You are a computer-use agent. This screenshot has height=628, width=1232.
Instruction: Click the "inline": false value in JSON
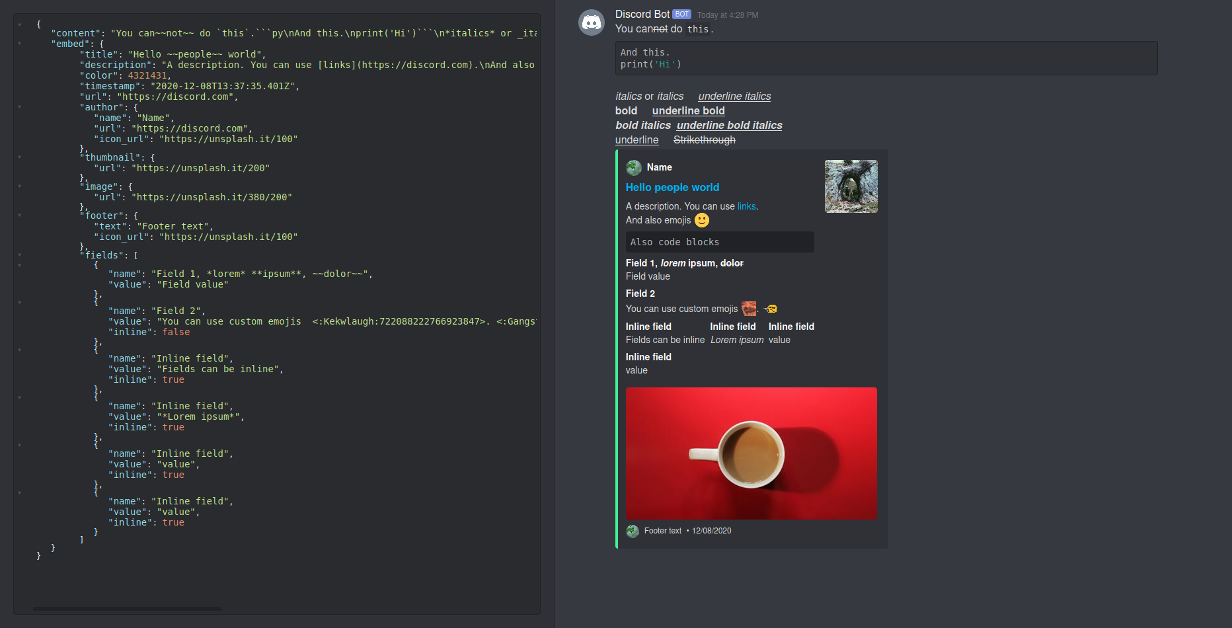click(x=176, y=332)
